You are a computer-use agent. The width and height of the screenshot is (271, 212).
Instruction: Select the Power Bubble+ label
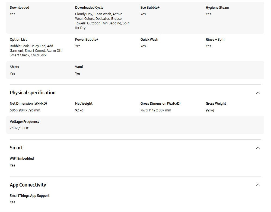(x=87, y=40)
